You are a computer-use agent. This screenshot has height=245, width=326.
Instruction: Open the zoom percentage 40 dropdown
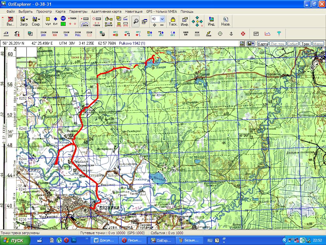pyautogui.click(x=162, y=19)
